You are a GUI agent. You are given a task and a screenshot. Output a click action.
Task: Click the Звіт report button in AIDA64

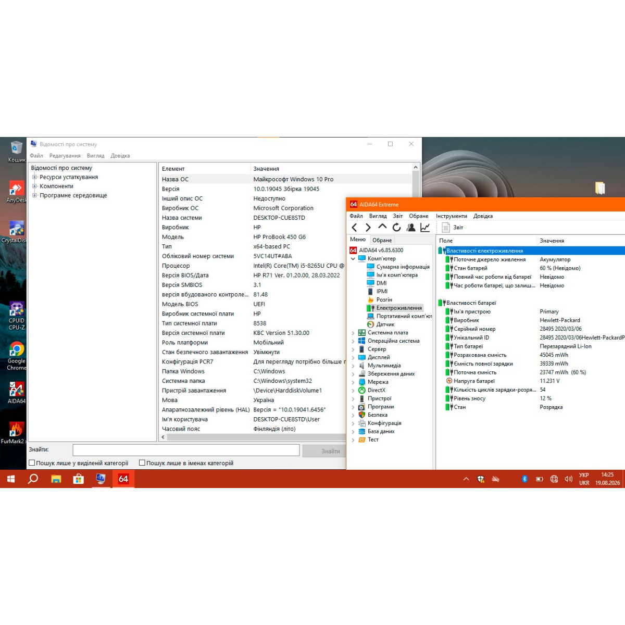point(453,228)
